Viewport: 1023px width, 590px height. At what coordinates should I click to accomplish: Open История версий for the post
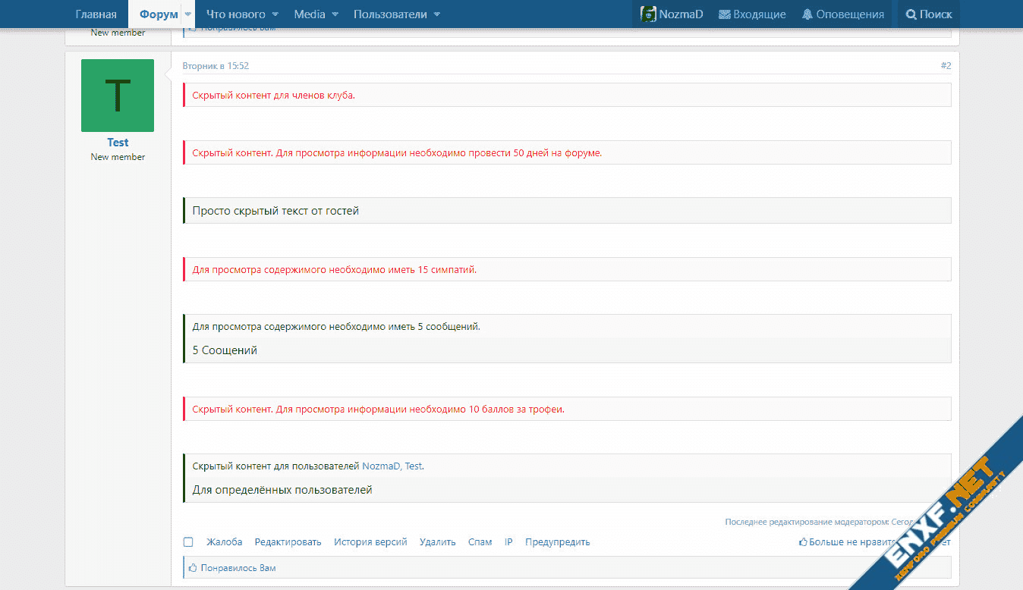tap(370, 542)
